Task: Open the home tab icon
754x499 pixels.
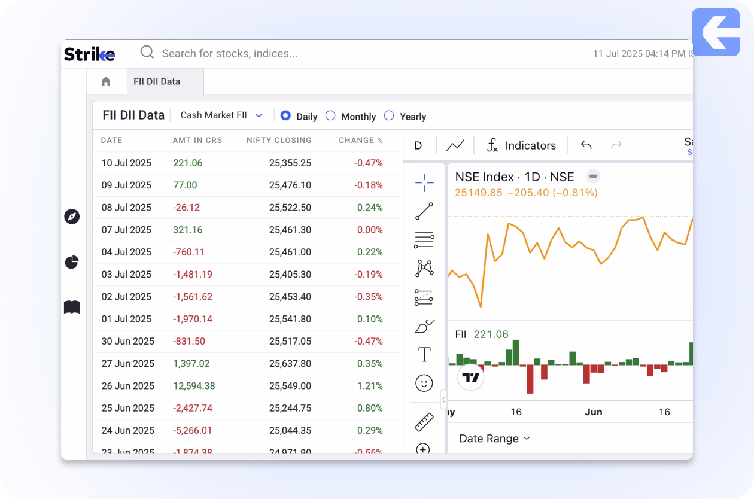Action: [x=106, y=81]
